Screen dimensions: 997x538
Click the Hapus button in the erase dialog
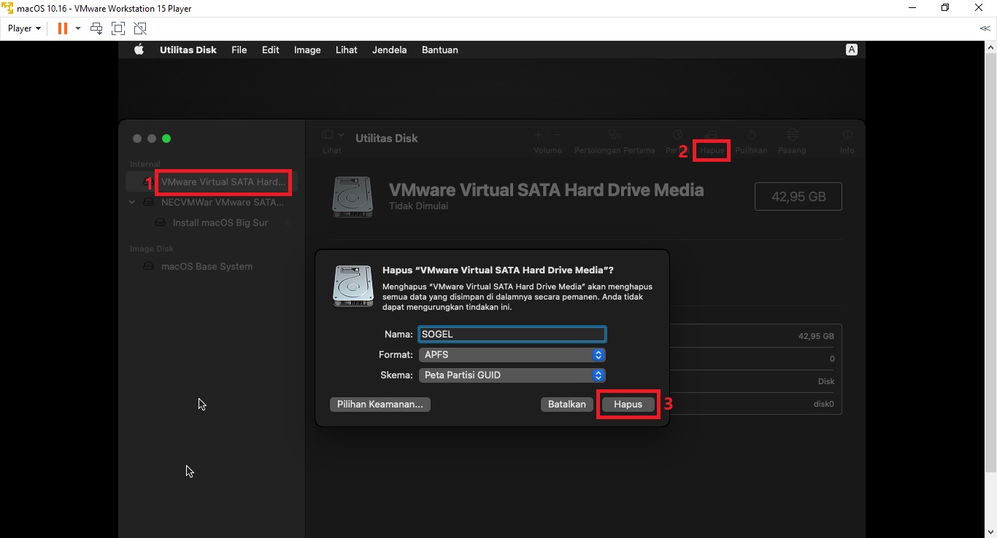tap(628, 404)
